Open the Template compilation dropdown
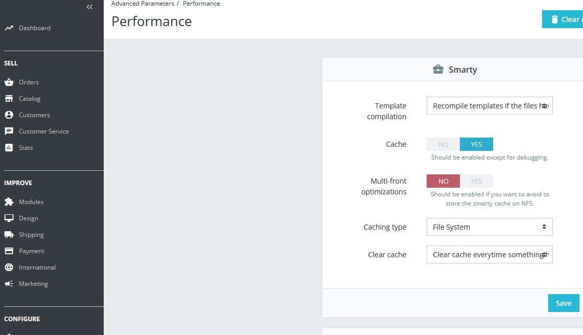583x335 pixels. 489,106
